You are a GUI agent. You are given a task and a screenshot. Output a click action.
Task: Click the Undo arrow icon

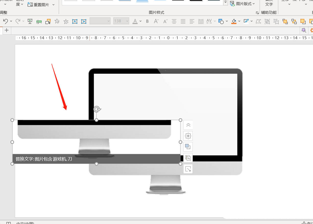(5, 21)
